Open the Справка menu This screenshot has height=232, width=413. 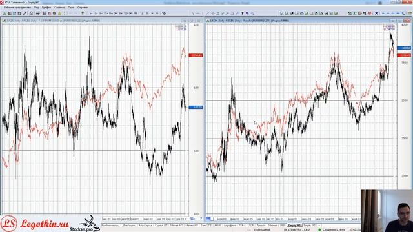click(x=83, y=8)
